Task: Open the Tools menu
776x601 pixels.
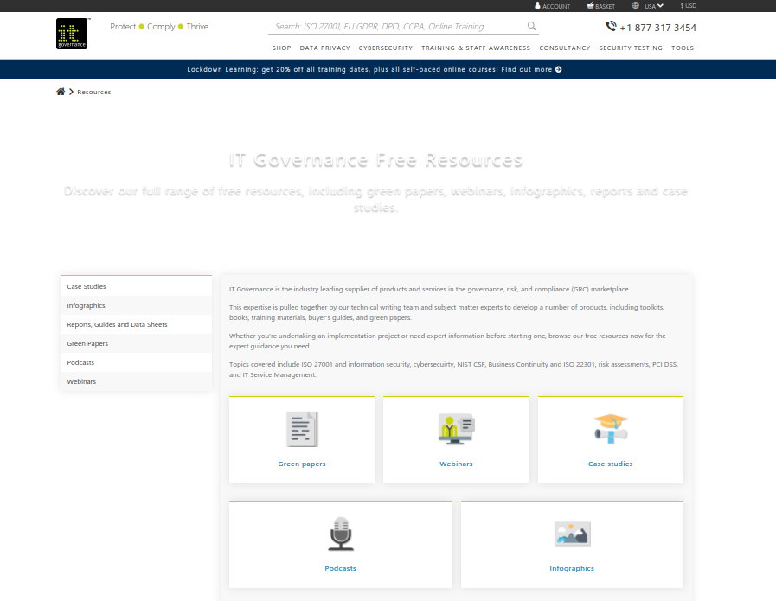Action: click(683, 48)
